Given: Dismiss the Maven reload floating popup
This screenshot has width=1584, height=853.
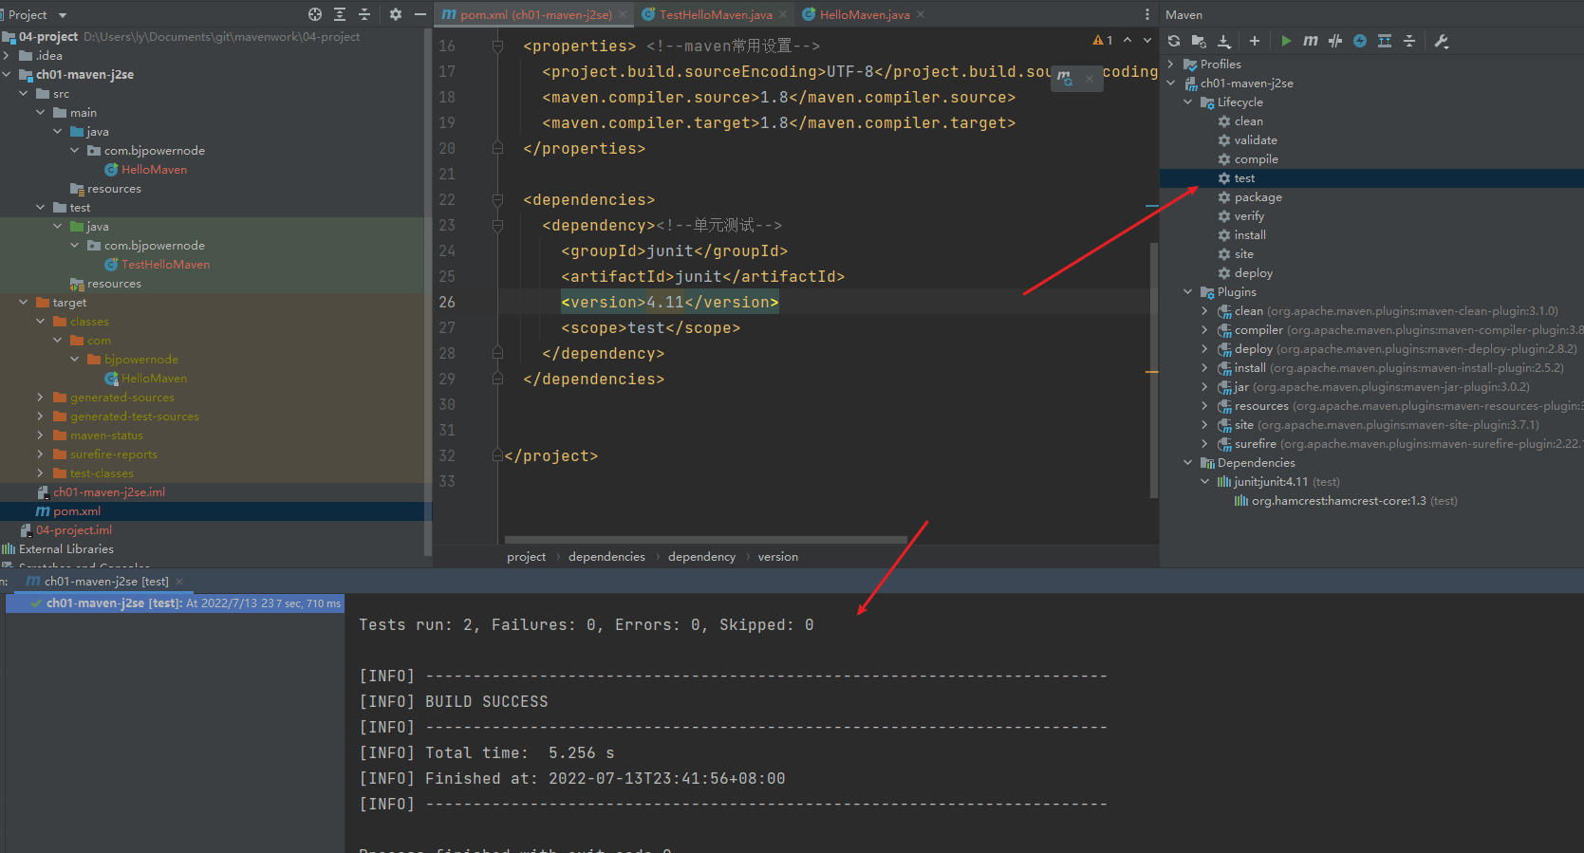Looking at the screenshot, I should [1090, 79].
